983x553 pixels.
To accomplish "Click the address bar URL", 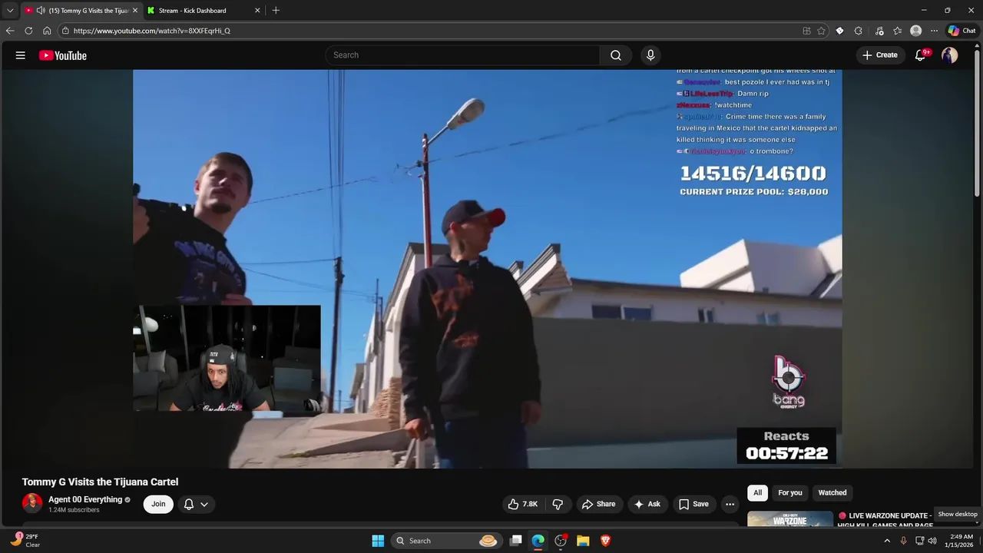I will coord(152,31).
